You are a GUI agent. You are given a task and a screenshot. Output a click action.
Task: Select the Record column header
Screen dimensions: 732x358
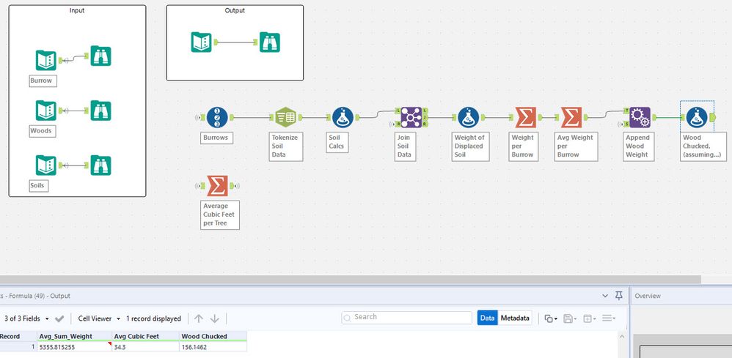(18, 336)
